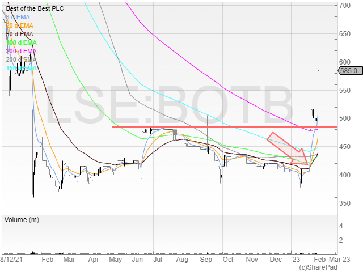
Task: Click the 650 price axis label
Action: [345, 34]
